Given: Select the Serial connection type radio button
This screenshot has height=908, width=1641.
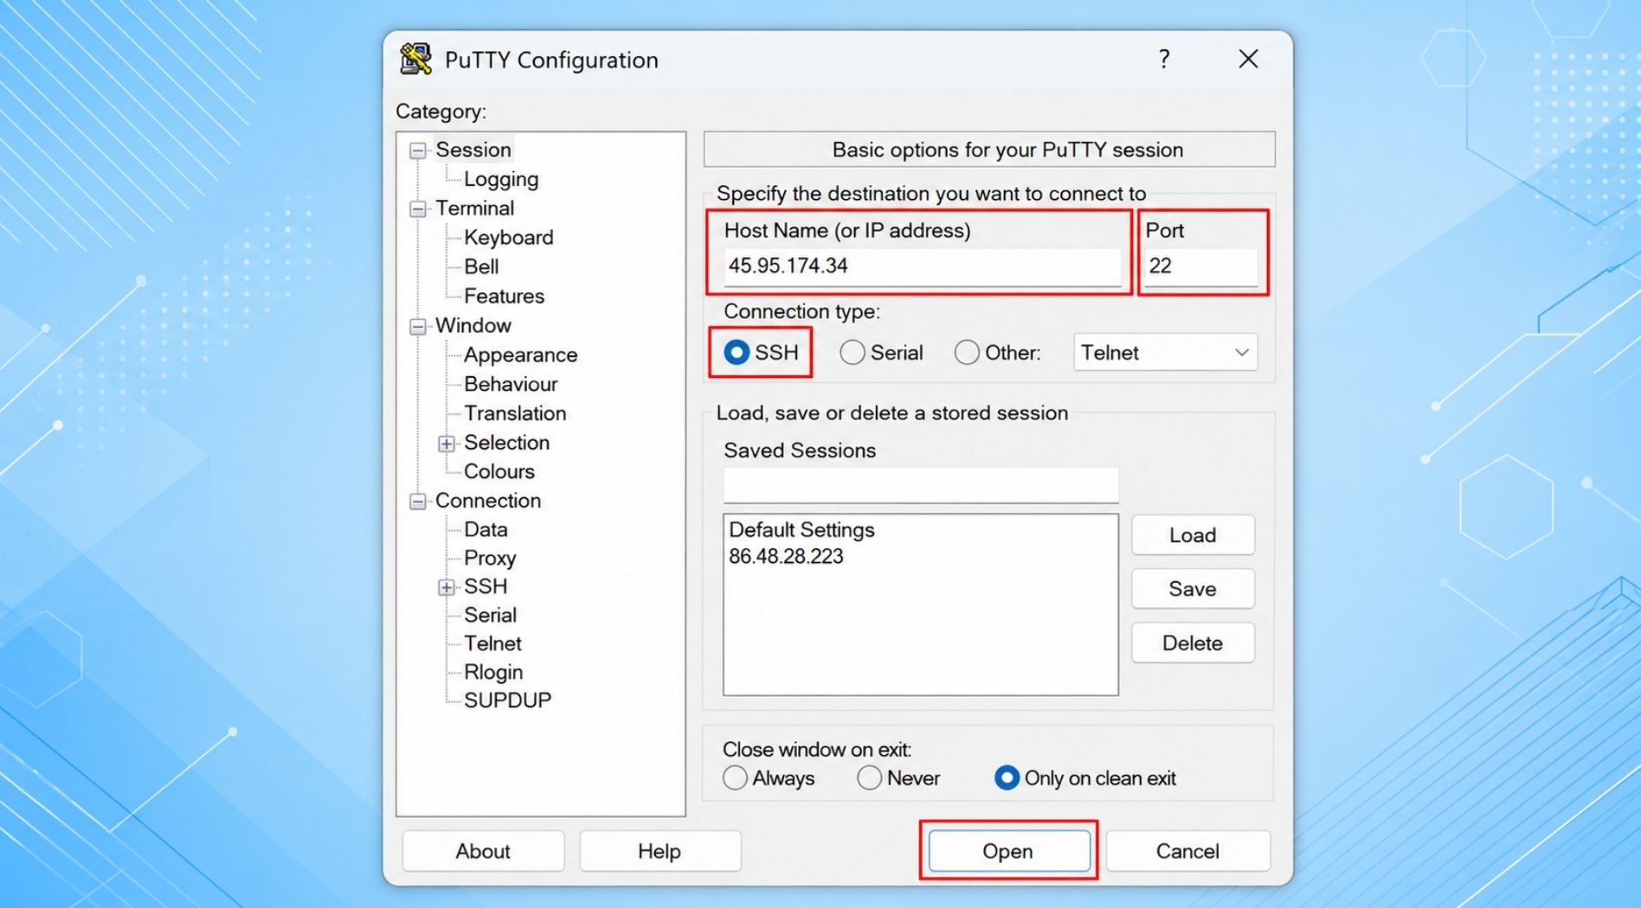Looking at the screenshot, I should pyautogui.click(x=853, y=353).
